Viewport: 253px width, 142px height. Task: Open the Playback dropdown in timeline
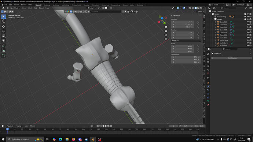coord(11,126)
